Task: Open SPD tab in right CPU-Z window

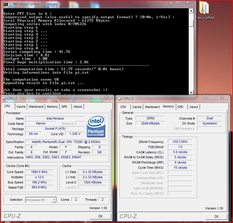Action: pyautogui.click(x=180, y=107)
